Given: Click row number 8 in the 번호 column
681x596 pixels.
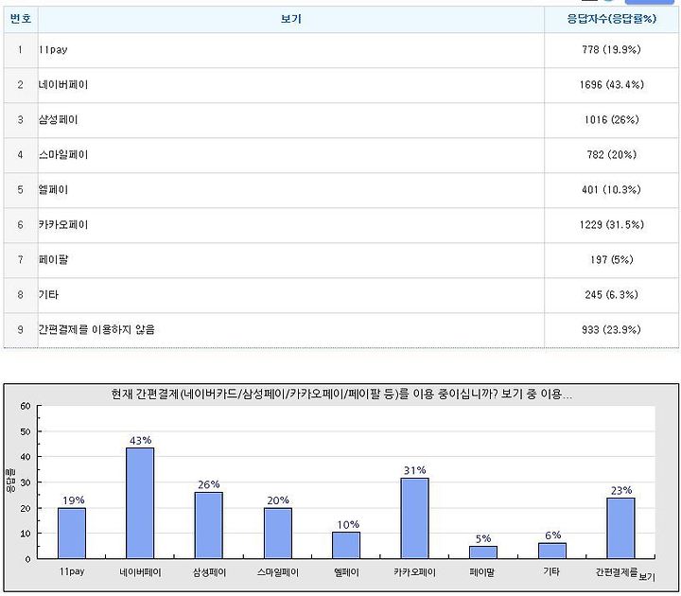Looking at the screenshot, I should pos(21,295).
